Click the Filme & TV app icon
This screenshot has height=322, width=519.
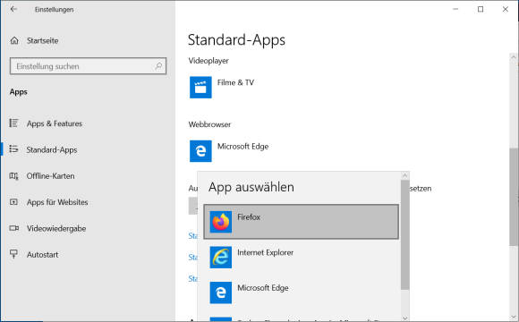coord(200,88)
